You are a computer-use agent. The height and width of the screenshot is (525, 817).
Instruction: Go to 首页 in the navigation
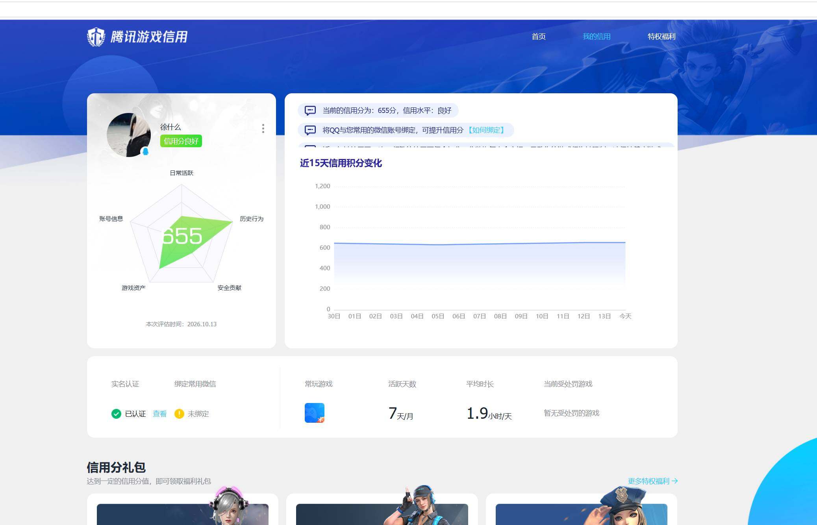point(539,37)
